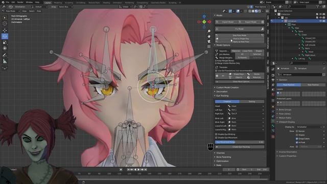Select the highlighted Rotate tool

5,36
